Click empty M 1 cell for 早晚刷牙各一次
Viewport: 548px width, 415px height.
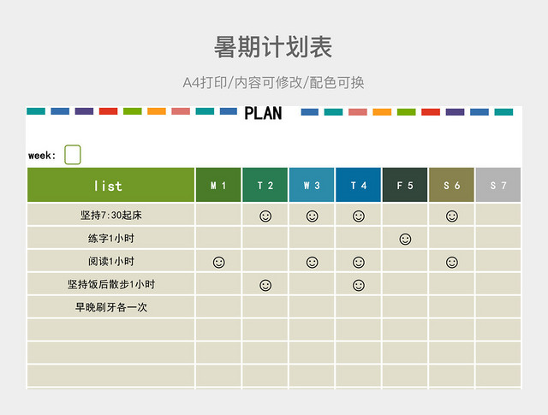tap(218, 307)
